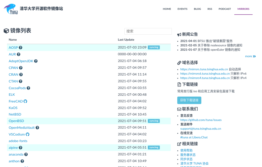Viewport: 262px width, 167px height.
Task: Click the 获取下载链接 button
Action: [x=189, y=100]
